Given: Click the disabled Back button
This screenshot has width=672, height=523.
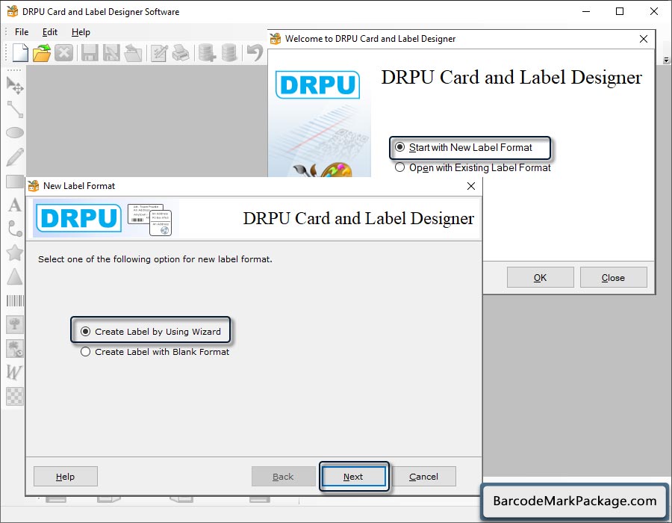Looking at the screenshot, I should point(283,476).
